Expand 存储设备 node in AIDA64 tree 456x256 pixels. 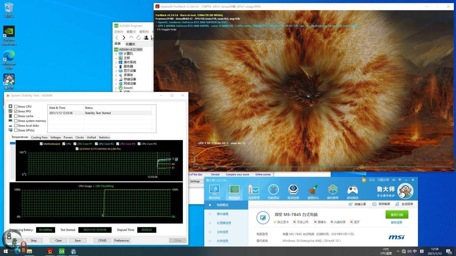click(116, 79)
